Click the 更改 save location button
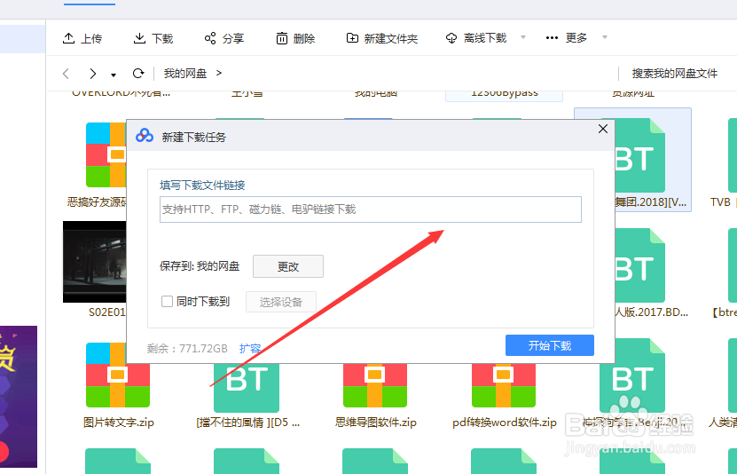This screenshot has width=737, height=474. [x=288, y=266]
